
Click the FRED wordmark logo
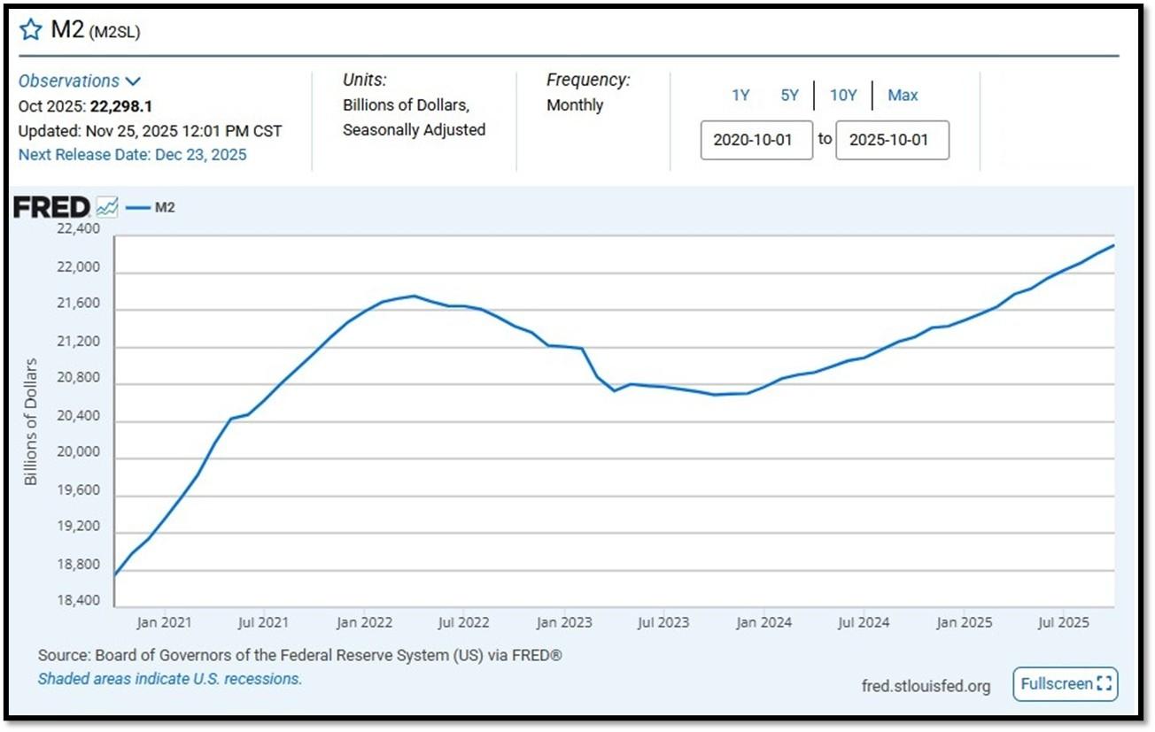tap(51, 208)
